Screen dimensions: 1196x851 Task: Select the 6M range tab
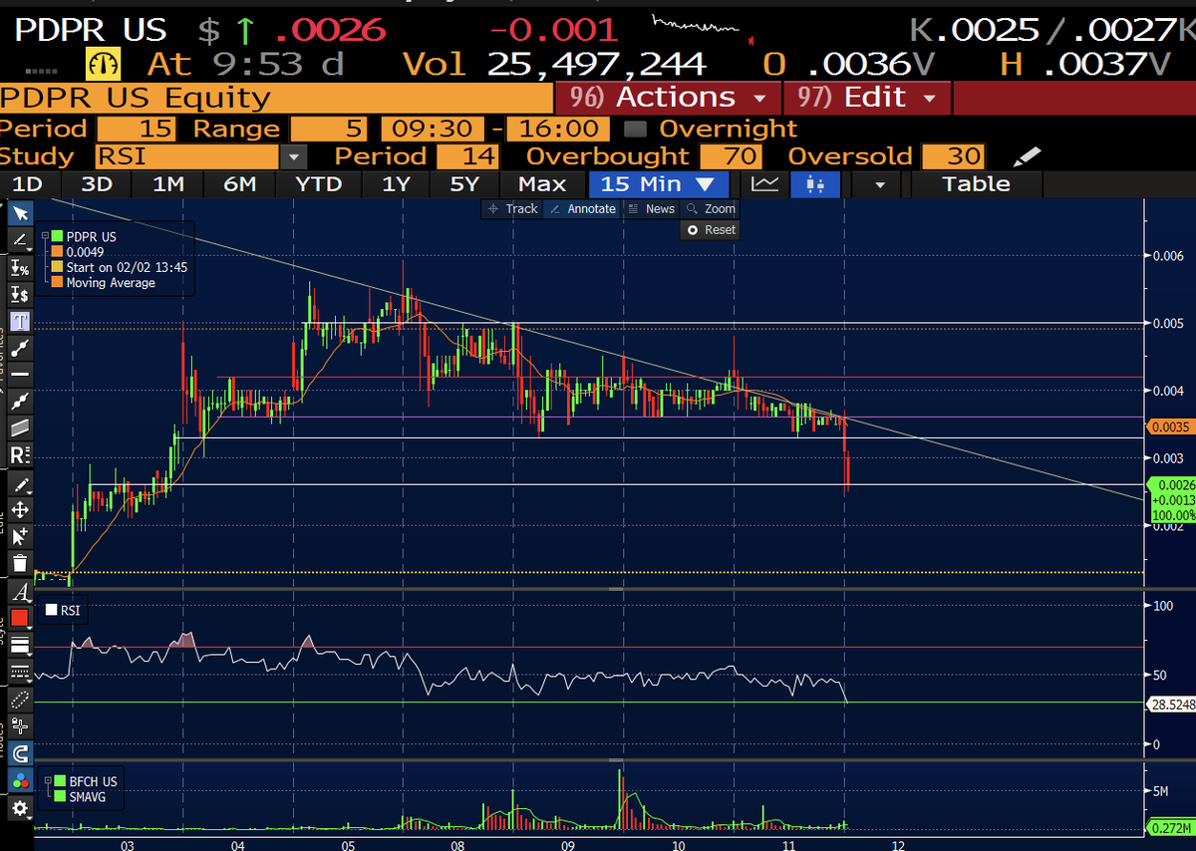[239, 184]
